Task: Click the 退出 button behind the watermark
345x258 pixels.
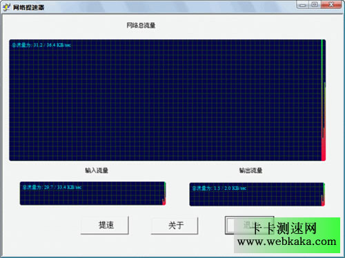Action: (x=249, y=225)
